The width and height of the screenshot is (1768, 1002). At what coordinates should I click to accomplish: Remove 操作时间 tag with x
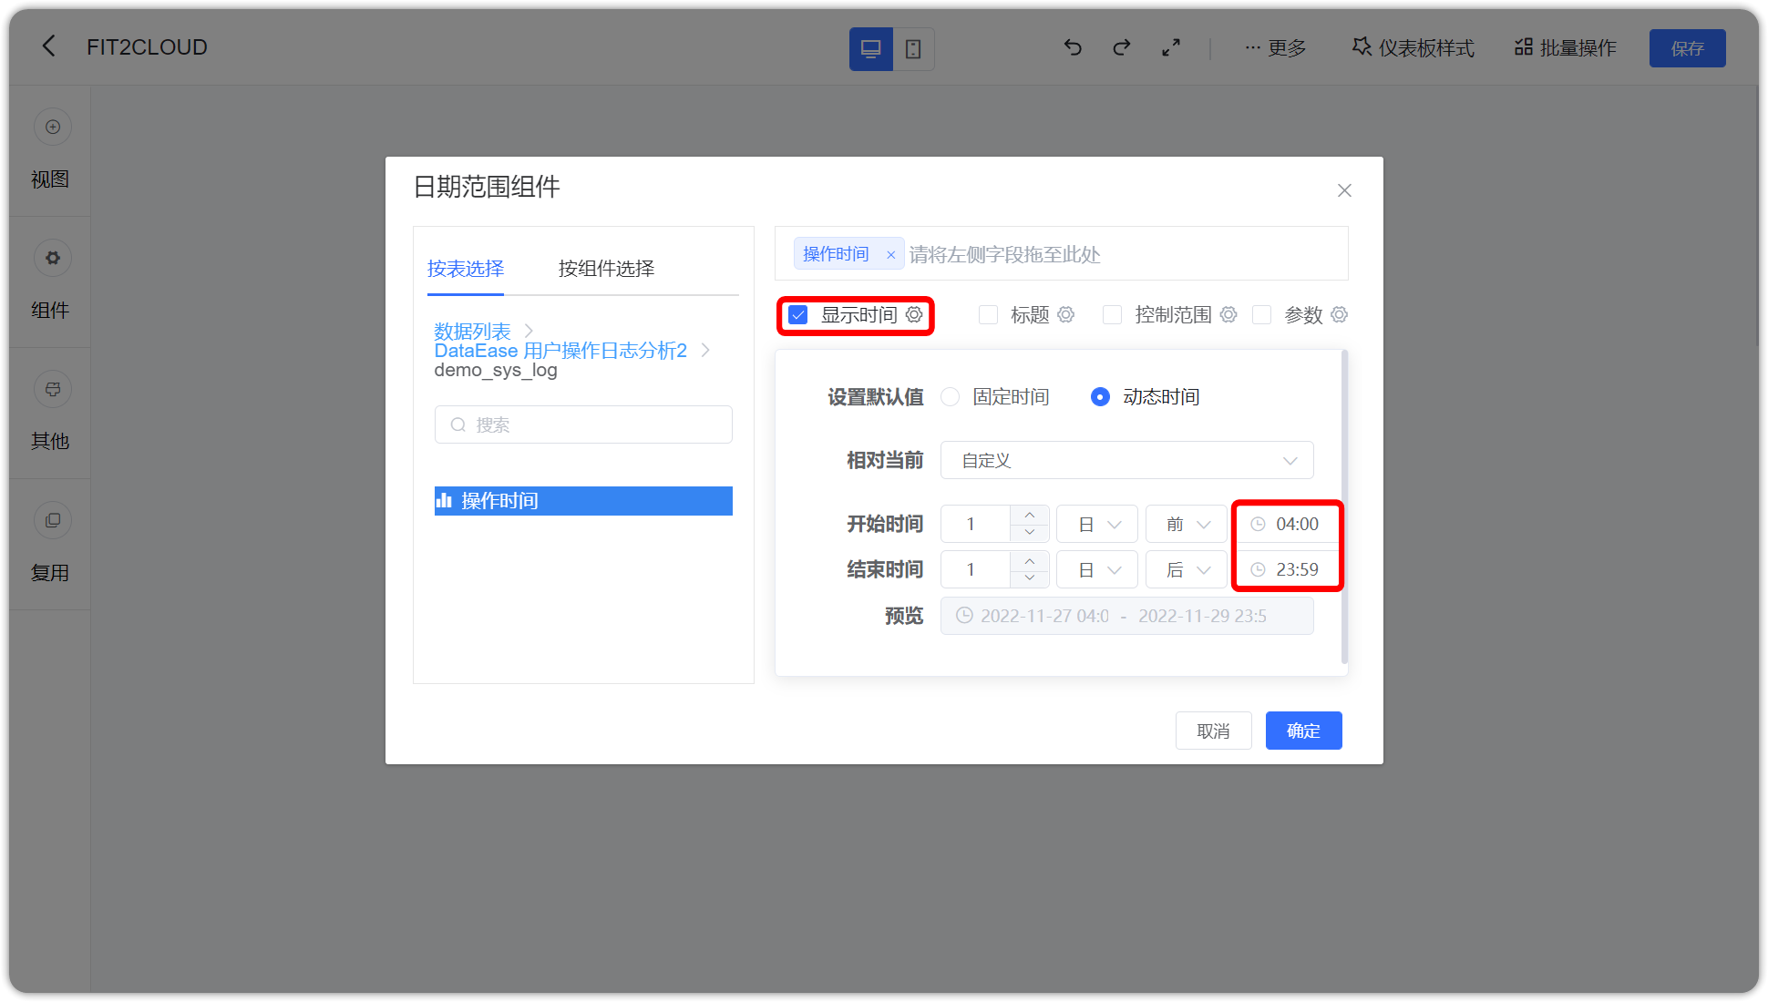[890, 255]
